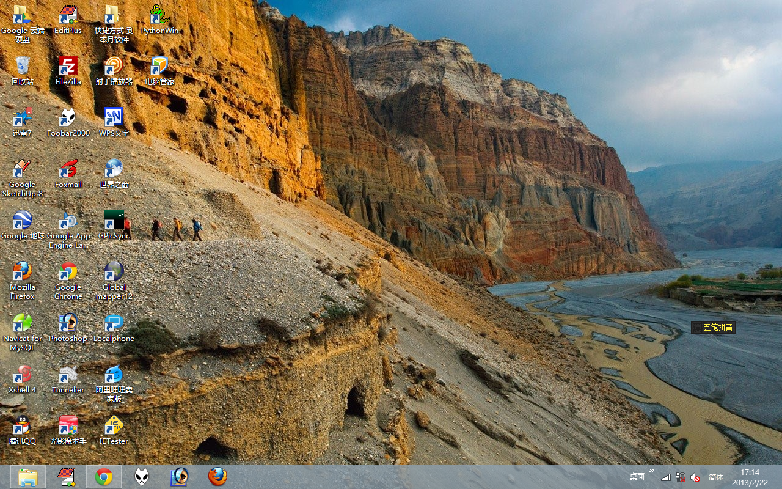Open the clock showing 17:14 in taskbar

pyautogui.click(x=750, y=477)
